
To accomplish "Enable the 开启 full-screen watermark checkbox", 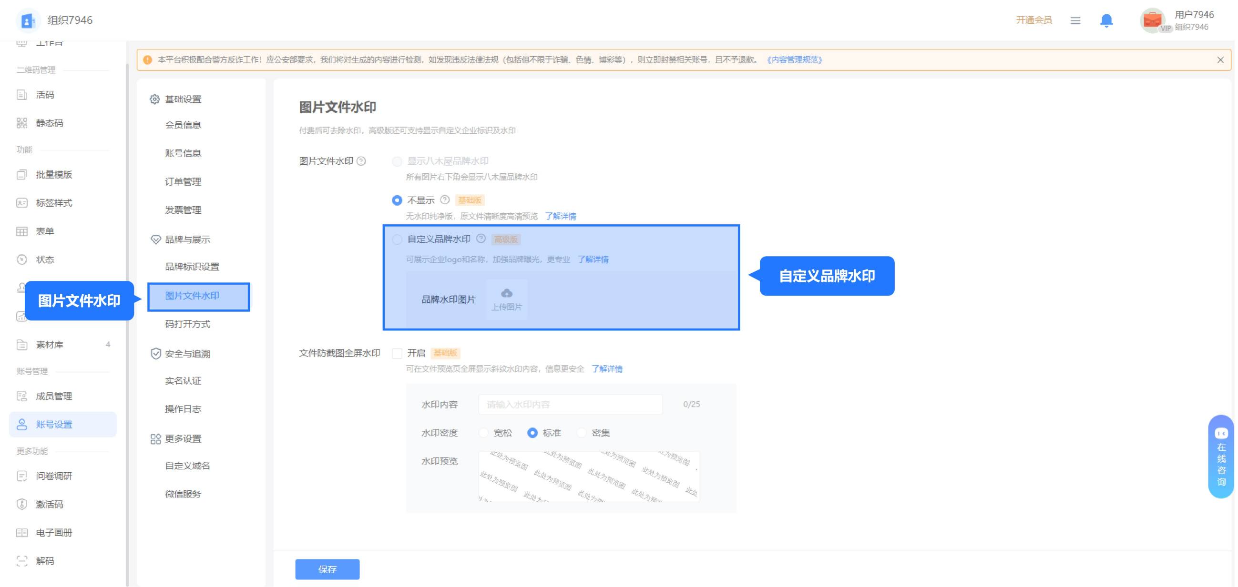I will pos(397,353).
